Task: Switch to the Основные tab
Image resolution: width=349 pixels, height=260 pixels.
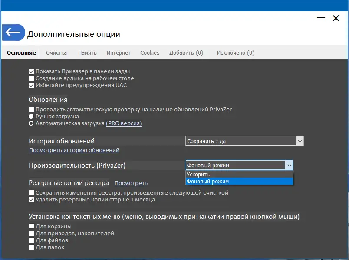Action: pyautogui.click(x=21, y=53)
